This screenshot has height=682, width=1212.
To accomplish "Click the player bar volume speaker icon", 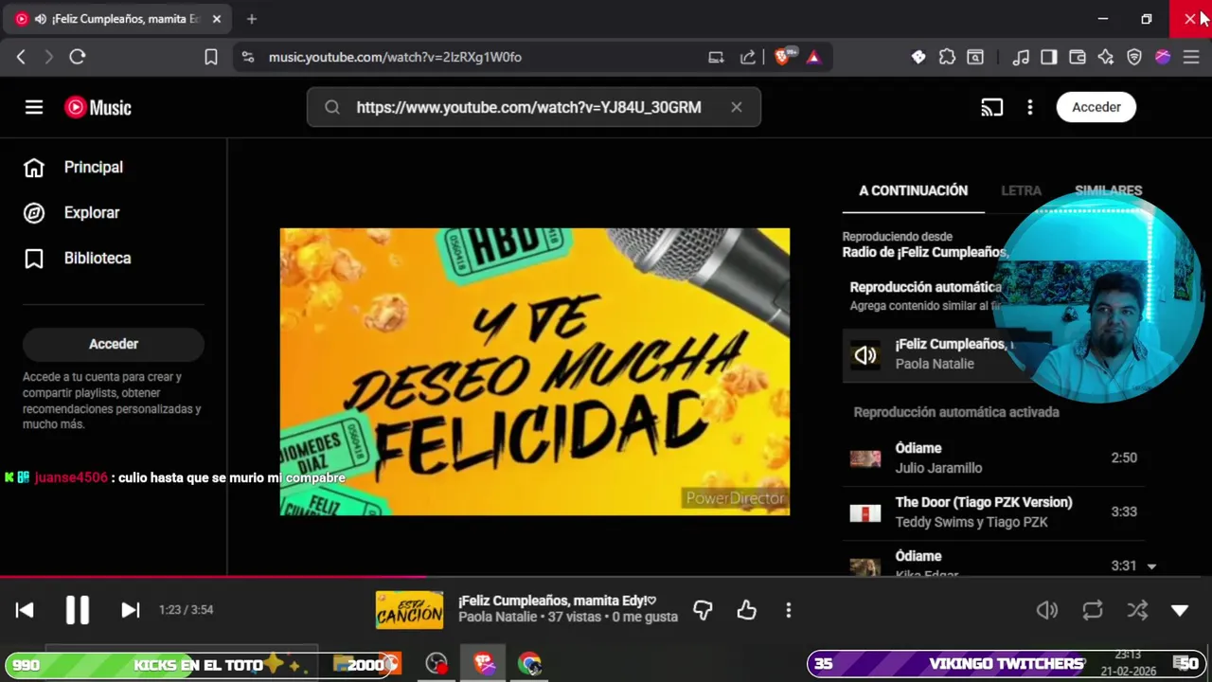I will click(1047, 610).
